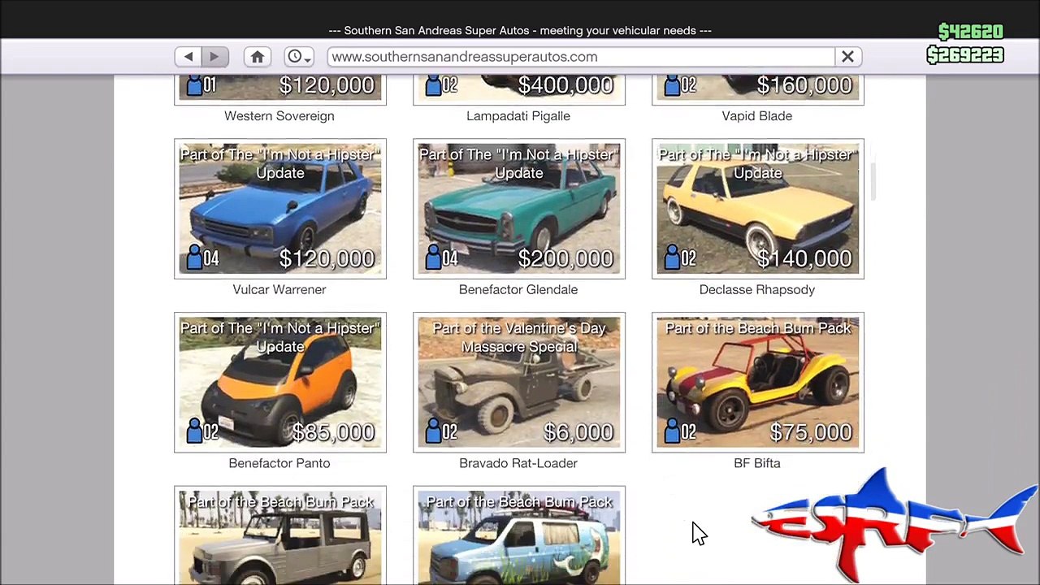The image size is (1040, 585).
Task: Click the $120,000 price on Vulcar Warrener
Action: [x=327, y=259]
